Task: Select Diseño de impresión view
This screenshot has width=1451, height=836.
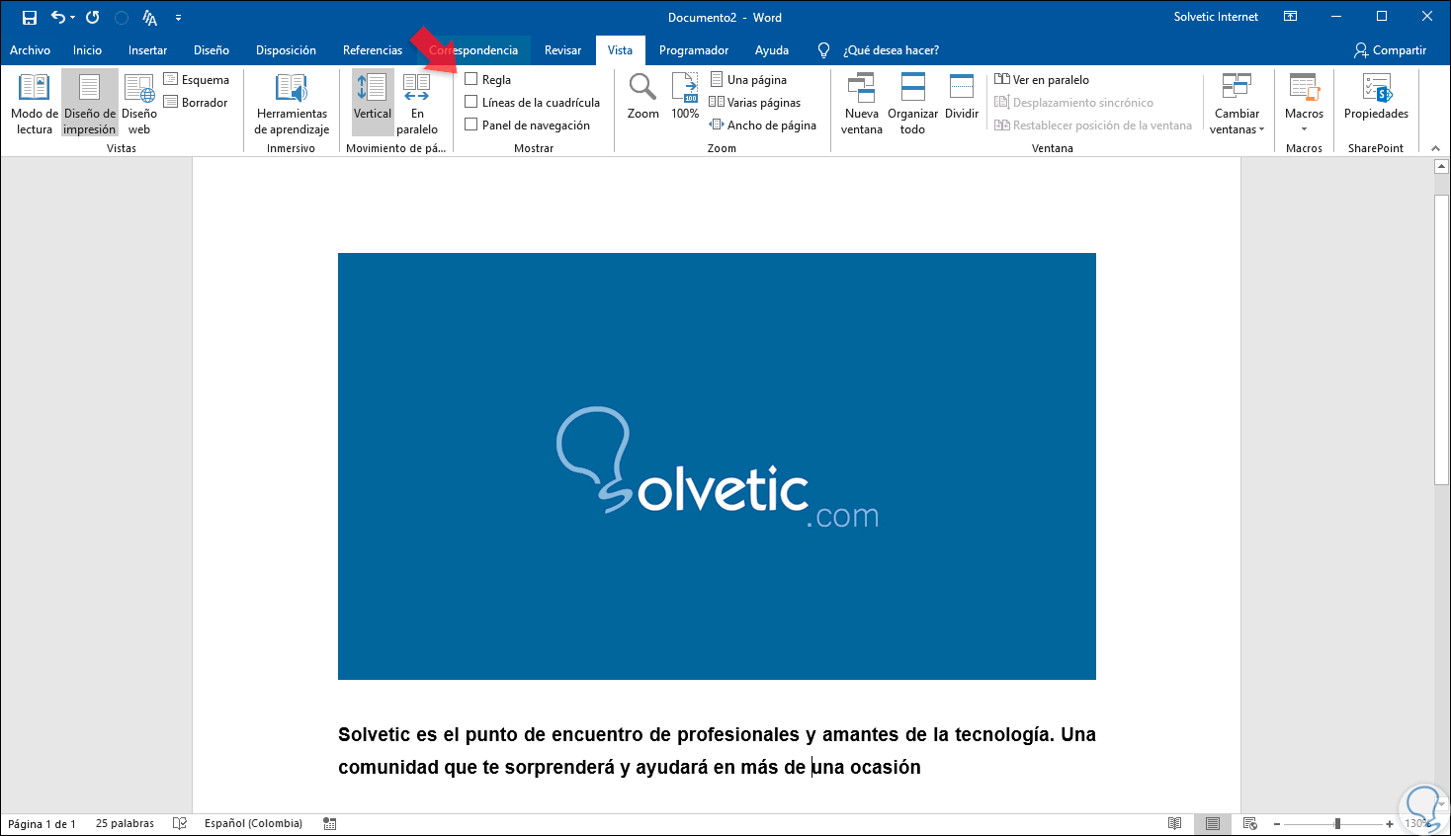Action: 90,103
